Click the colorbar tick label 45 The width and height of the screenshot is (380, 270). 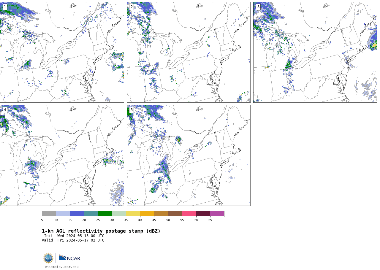click(154, 220)
